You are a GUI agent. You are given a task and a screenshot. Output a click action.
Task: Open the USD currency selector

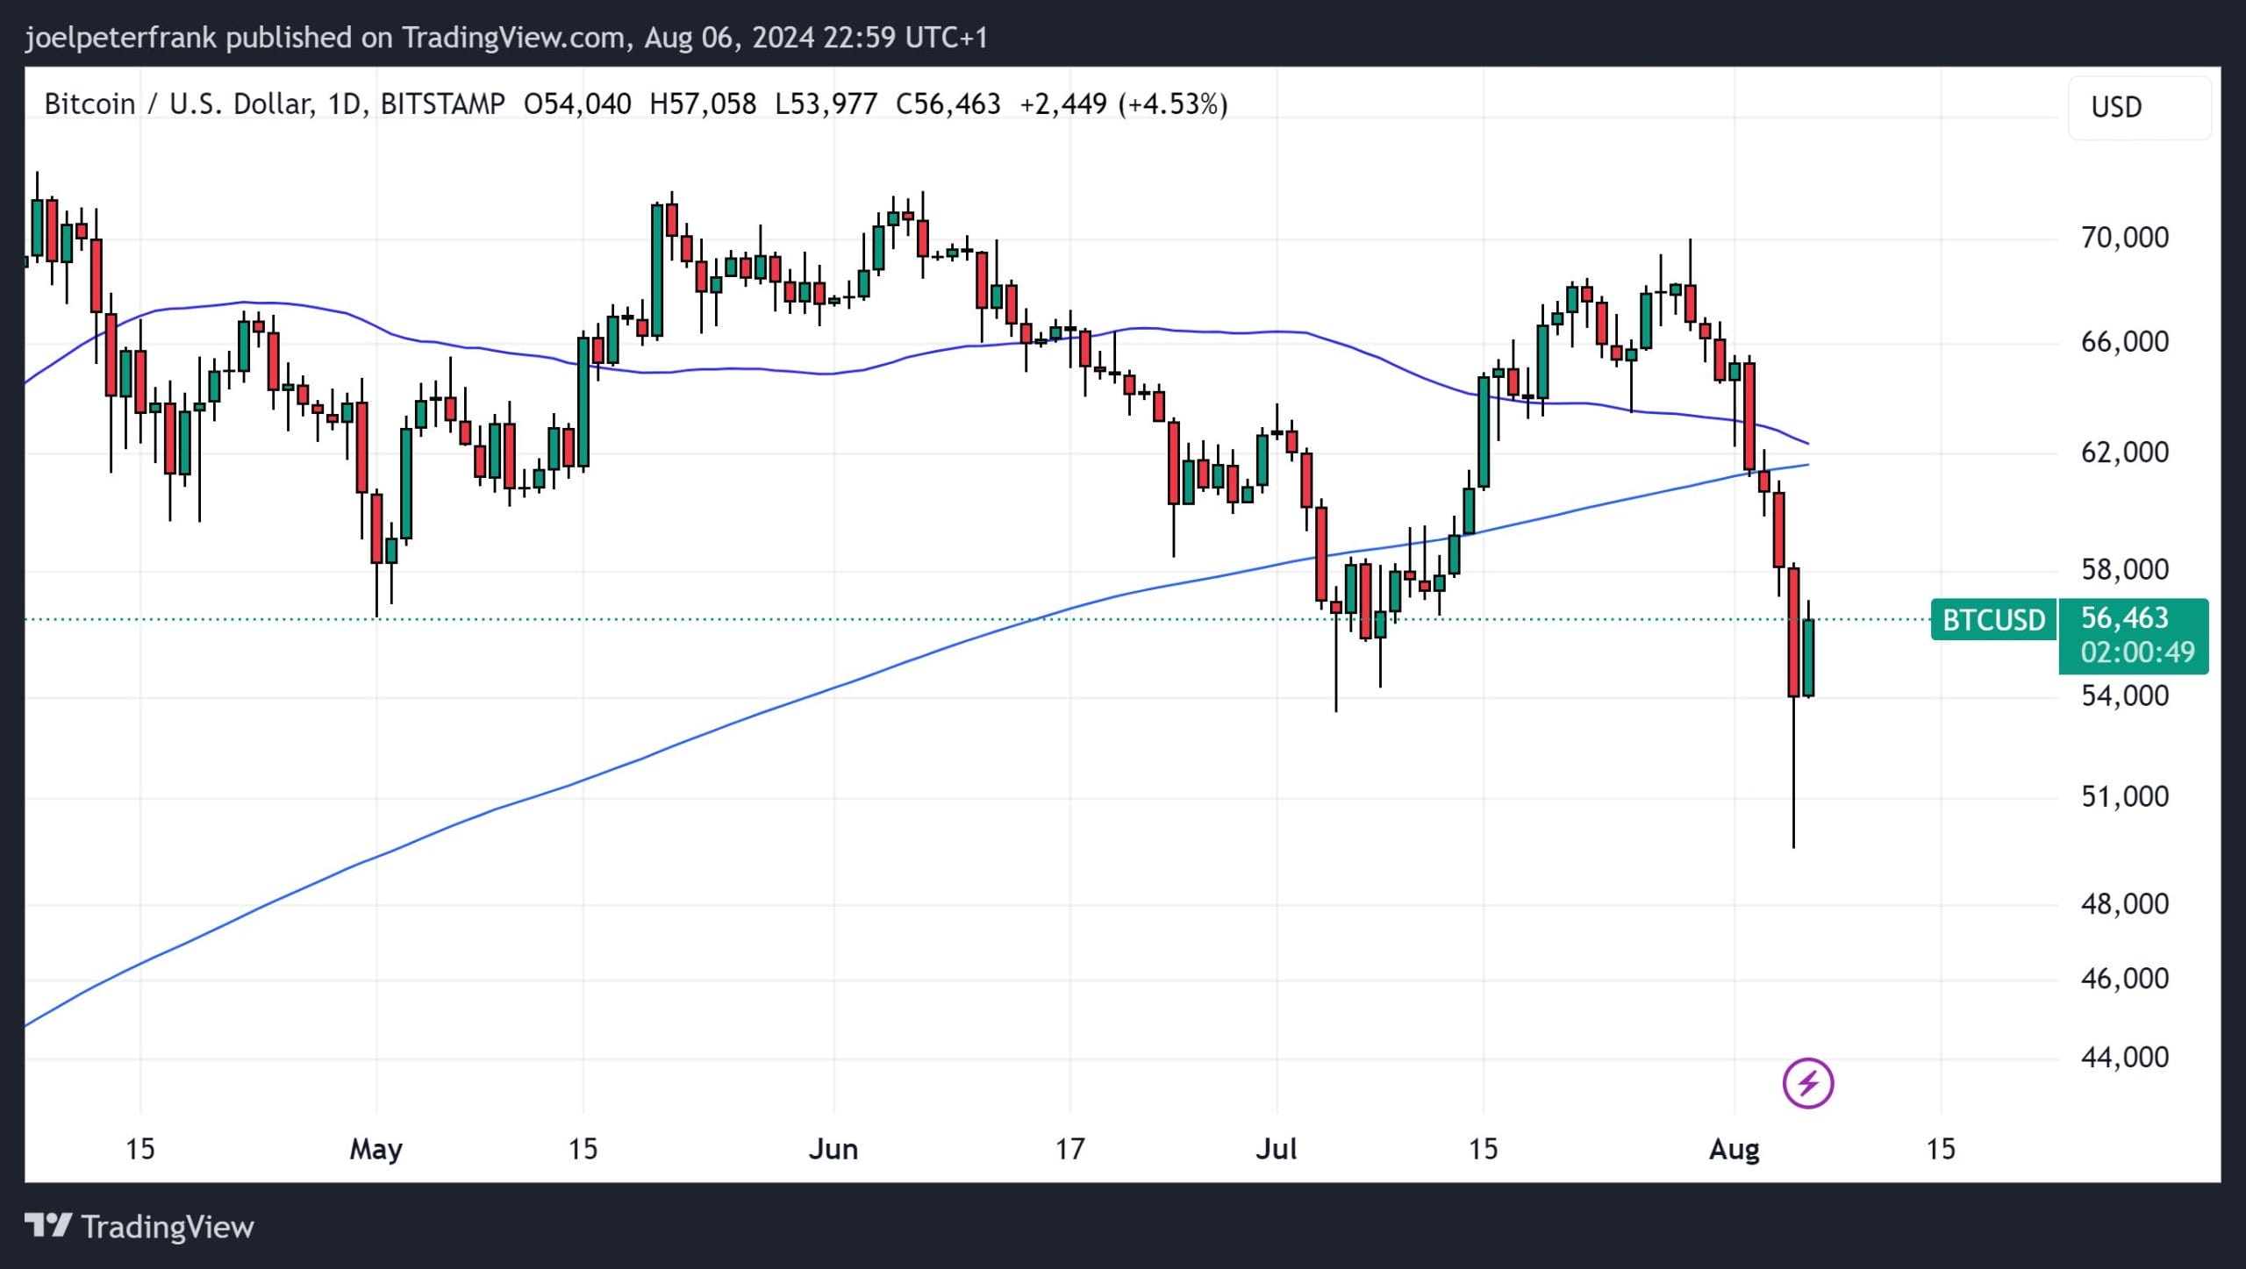point(2139,108)
